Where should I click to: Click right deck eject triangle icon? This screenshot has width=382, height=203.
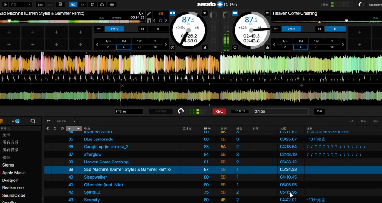(x=268, y=47)
